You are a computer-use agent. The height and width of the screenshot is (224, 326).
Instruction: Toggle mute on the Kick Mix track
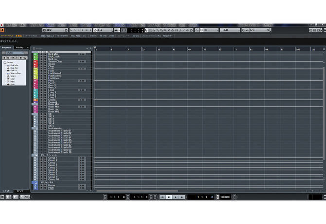(x=41, y=54)
